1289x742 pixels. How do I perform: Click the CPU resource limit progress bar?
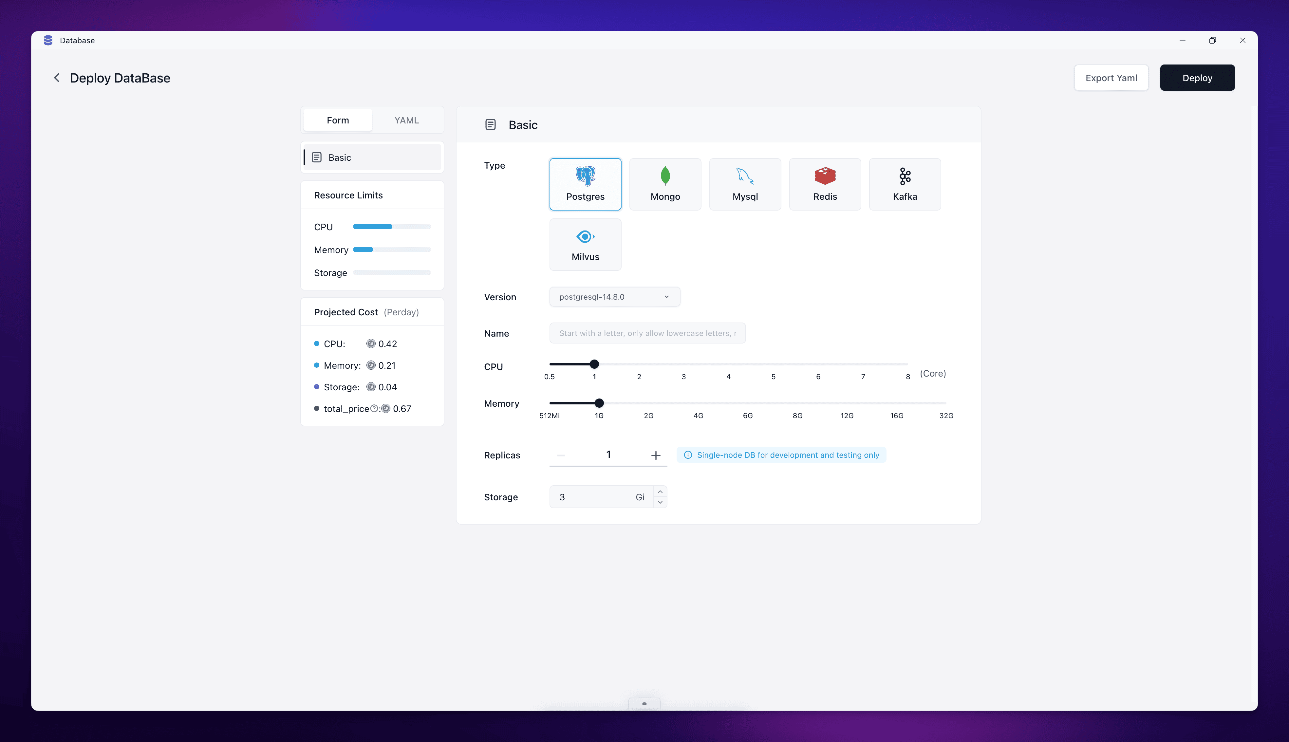tap(391, 227)
